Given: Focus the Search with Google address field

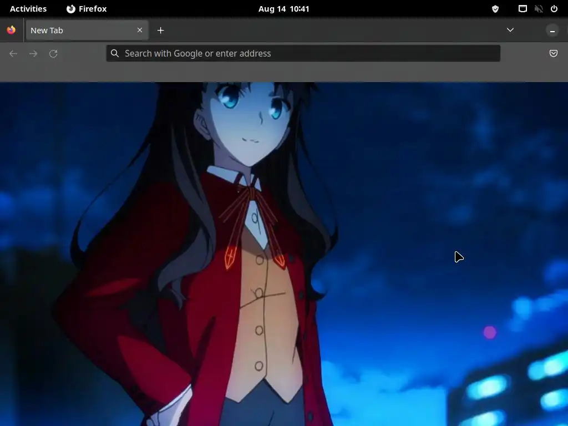Looking at the screenshot, I should click(x=303, y=53).
